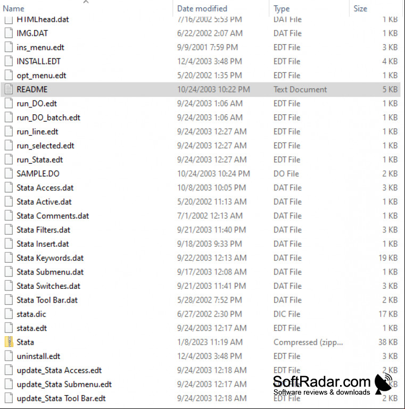This screenshot has height=409, width=405.
Task: Select the Stata Submenu.dat file name
Action: (50, 272)
